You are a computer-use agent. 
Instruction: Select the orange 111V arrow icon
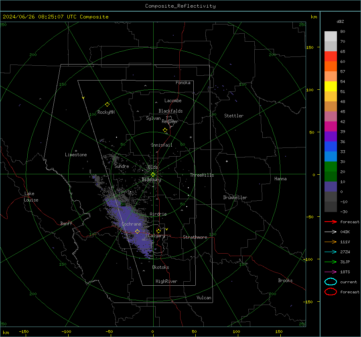(331, 242)
